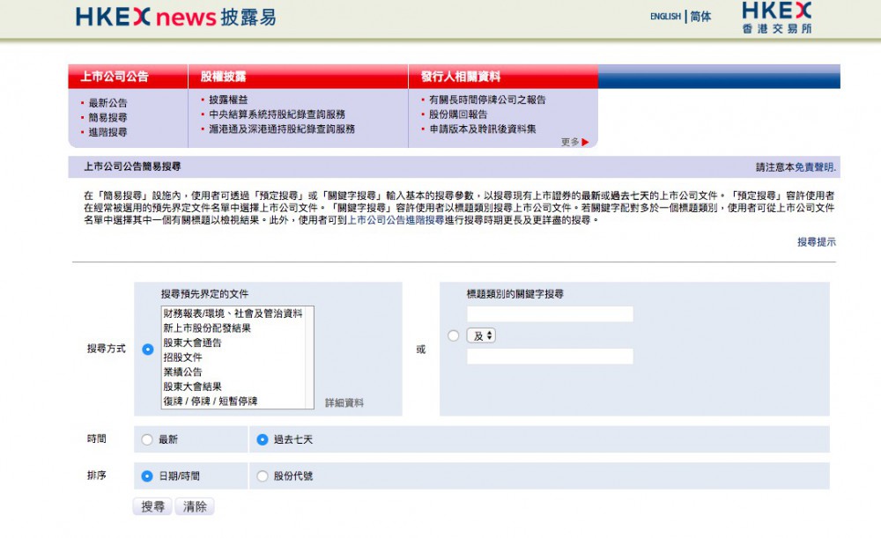Click the red arrow beside 更多
The height and width of the screenshot is (538, 881).
click(x=585, y=142)
